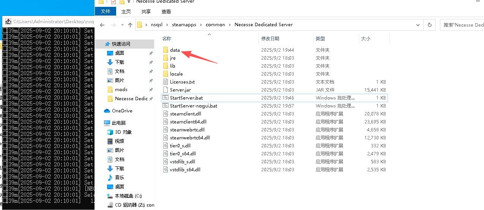Viewport: 484px width, 210px height.
Task: Expand the address bar history dropdown
Action: 418,25
